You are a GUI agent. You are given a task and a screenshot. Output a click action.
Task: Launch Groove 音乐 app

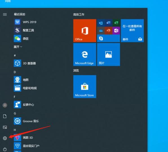pyautogui.click(x=26, y=121)
